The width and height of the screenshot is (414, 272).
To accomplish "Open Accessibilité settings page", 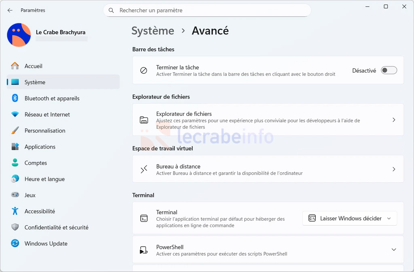I will tap(63, 211).
